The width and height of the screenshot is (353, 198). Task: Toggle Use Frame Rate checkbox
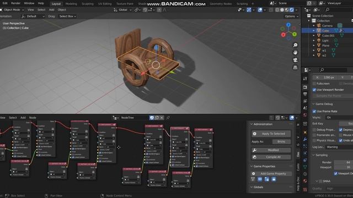(x=314, y=111)
